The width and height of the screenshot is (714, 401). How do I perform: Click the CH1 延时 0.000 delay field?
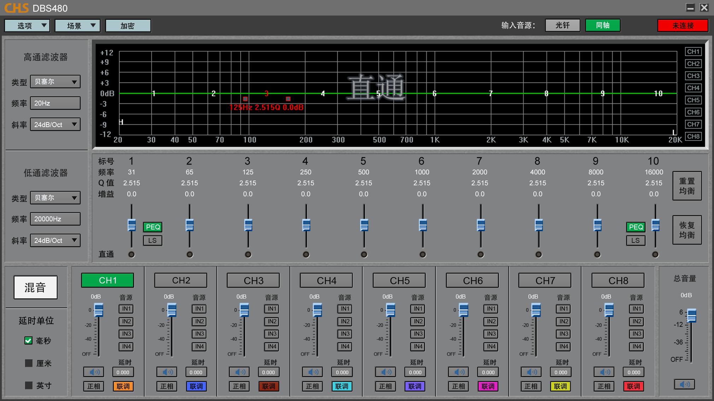(123, 372)
